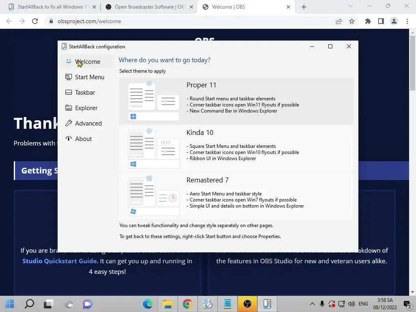Open the Windows Start button
The height and width of the screenshot is (312, 416).
10,304
